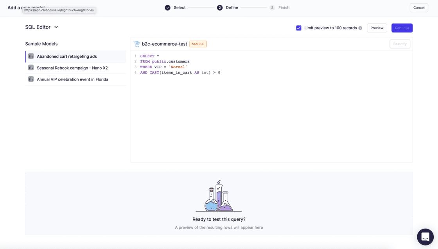Click the completed Select step checkmark icon
Viewport: 438px width, 249px height.
click(167, 8)
